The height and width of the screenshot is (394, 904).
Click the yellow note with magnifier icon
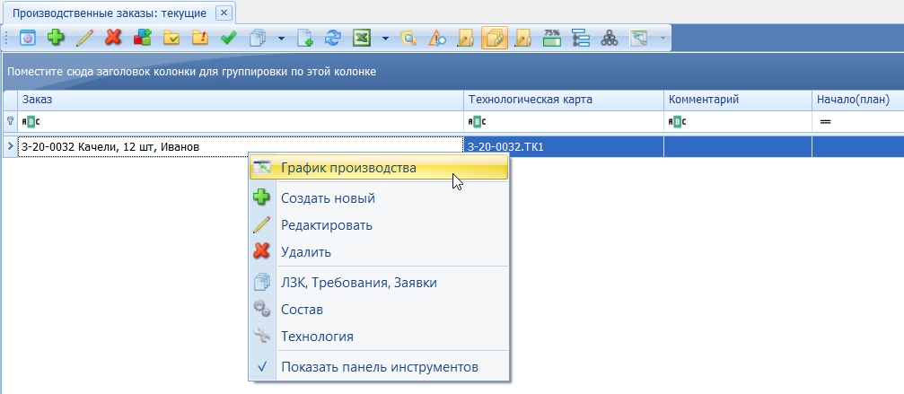pos(408,39)
